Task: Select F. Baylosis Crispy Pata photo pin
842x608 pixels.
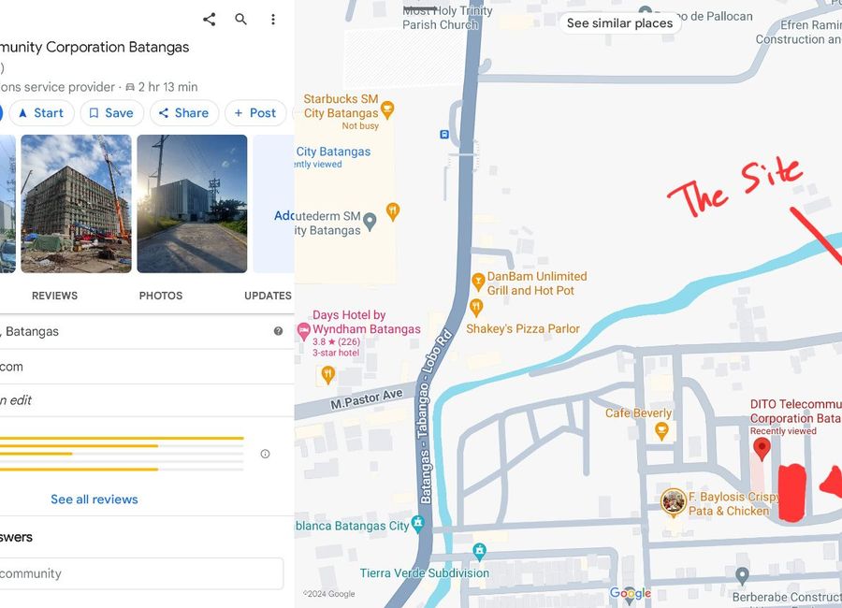Action: [674, 502]
